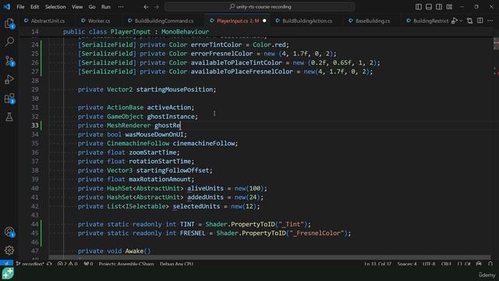Open the remote window indicator
This screenshot has width=499, height=281.
pos(6,264)
